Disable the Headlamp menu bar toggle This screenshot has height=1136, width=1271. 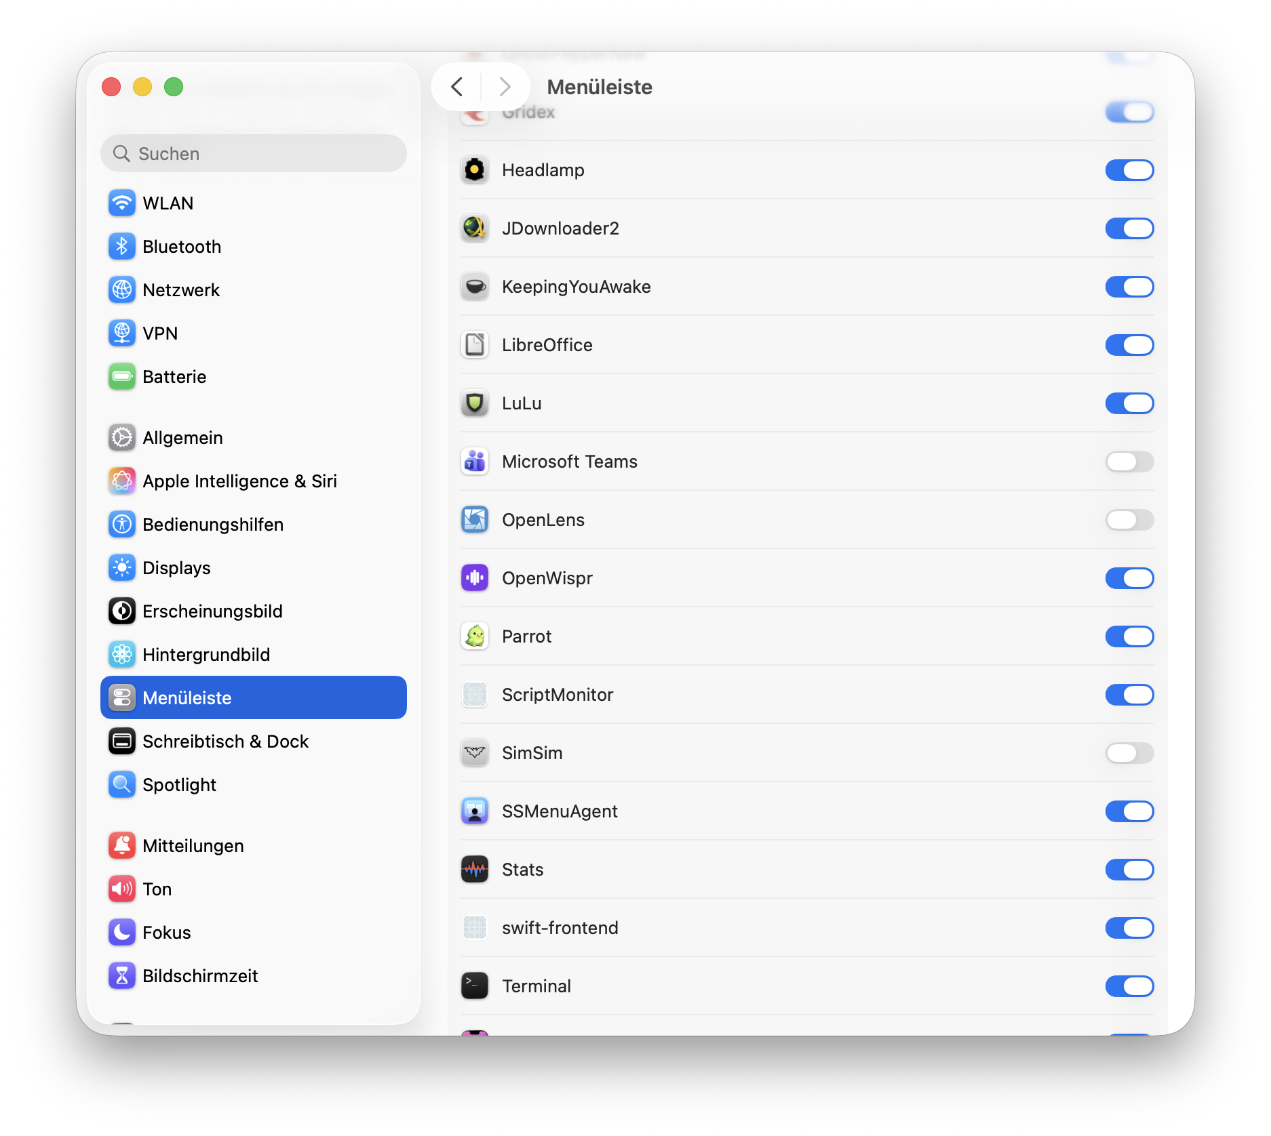pyautogui.click(x=1130, y=170)
